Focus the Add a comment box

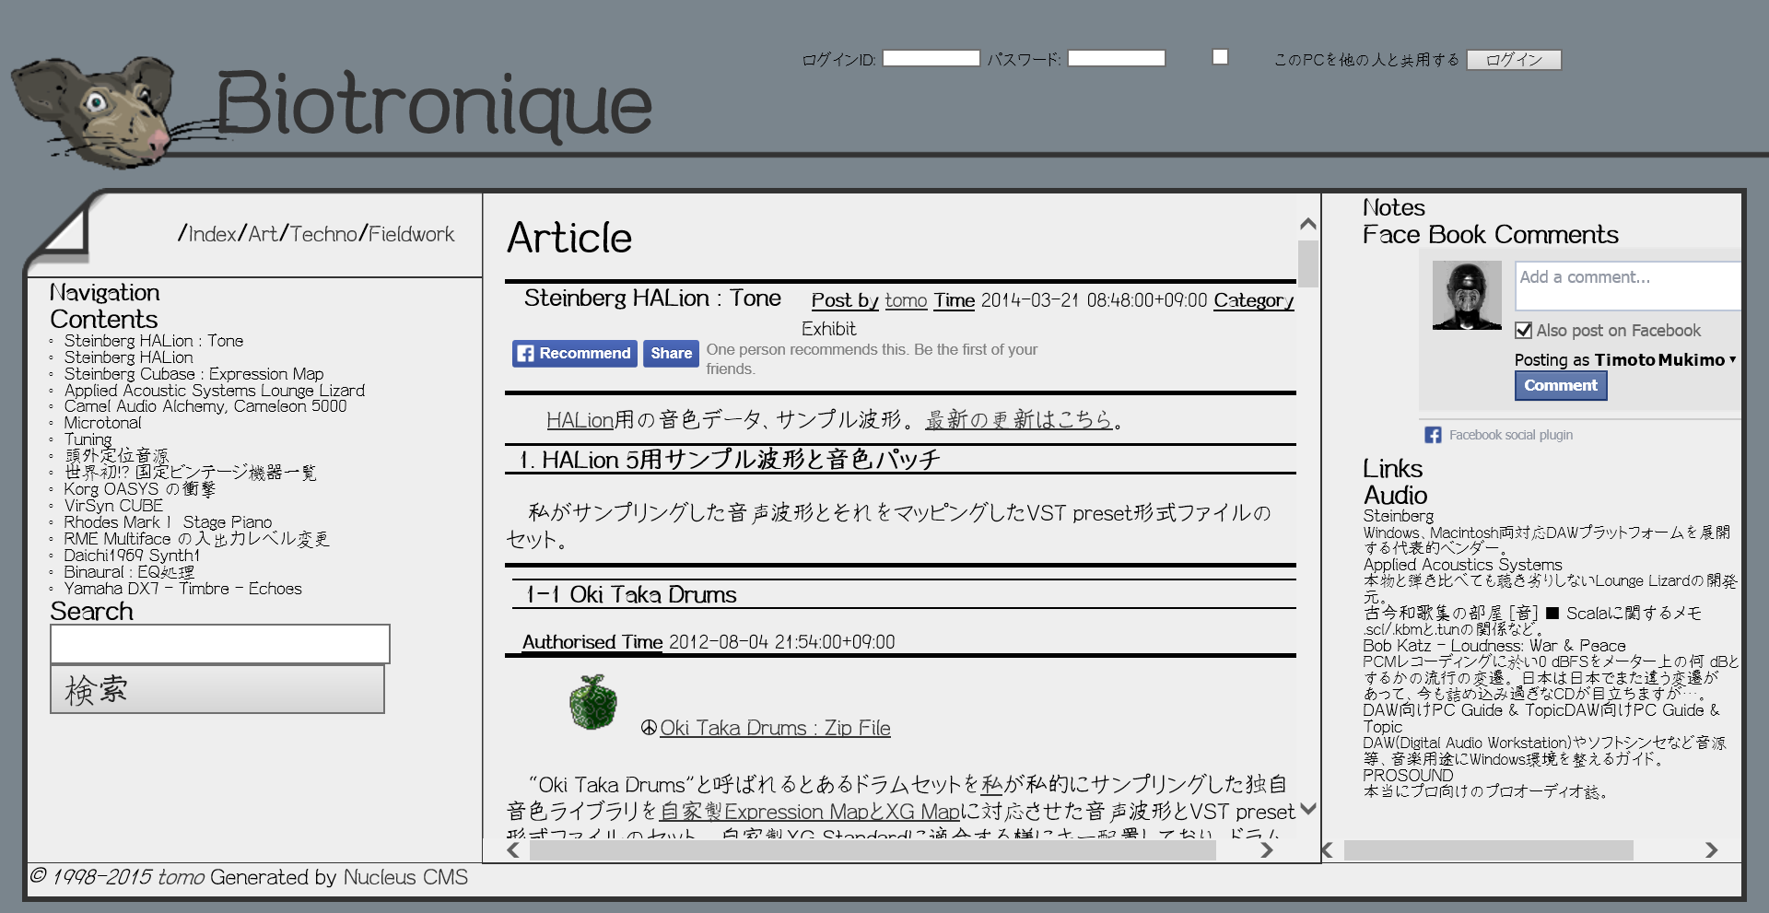1628,286
